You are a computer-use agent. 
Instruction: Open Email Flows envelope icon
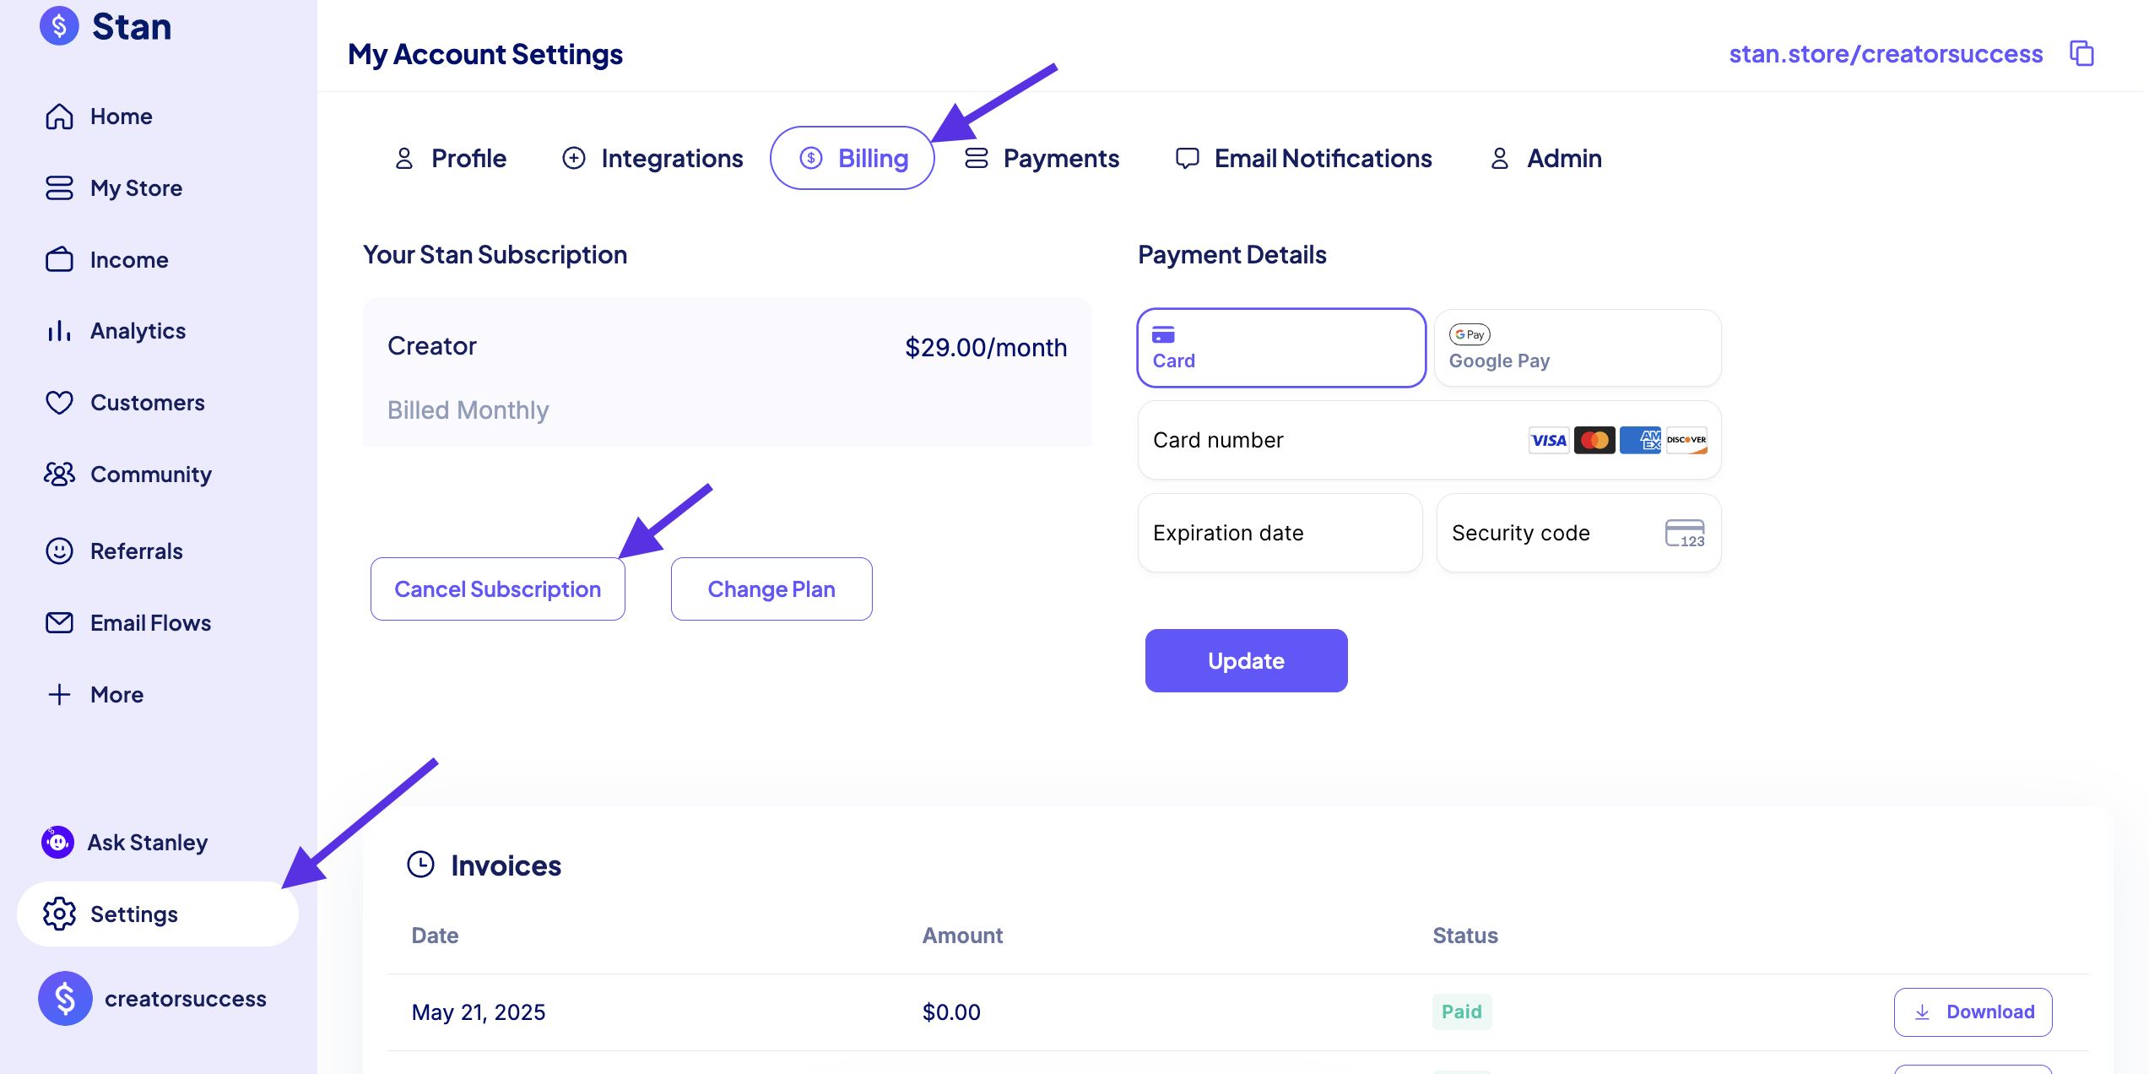point(59,623)
